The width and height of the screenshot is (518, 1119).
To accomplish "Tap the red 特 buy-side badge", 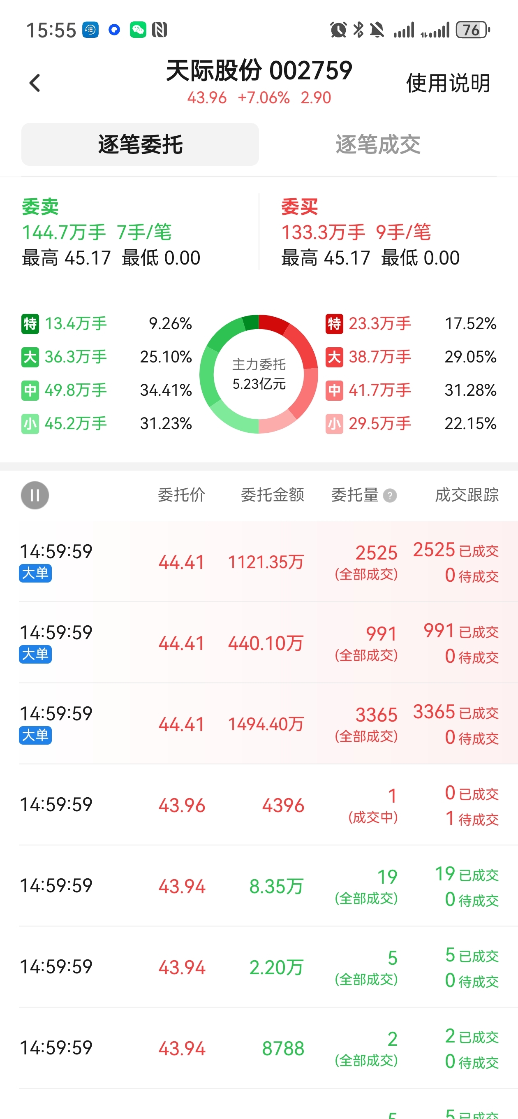I will 334,324.
